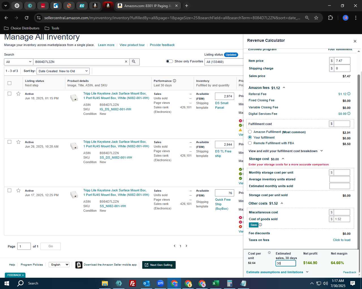Open the All search field dropdown

pyautogui.click(x=18, y=62)
